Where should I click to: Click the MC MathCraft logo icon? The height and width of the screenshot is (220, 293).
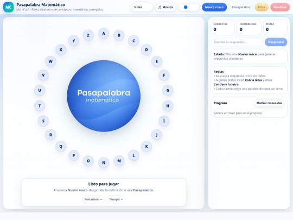(8, 7)
